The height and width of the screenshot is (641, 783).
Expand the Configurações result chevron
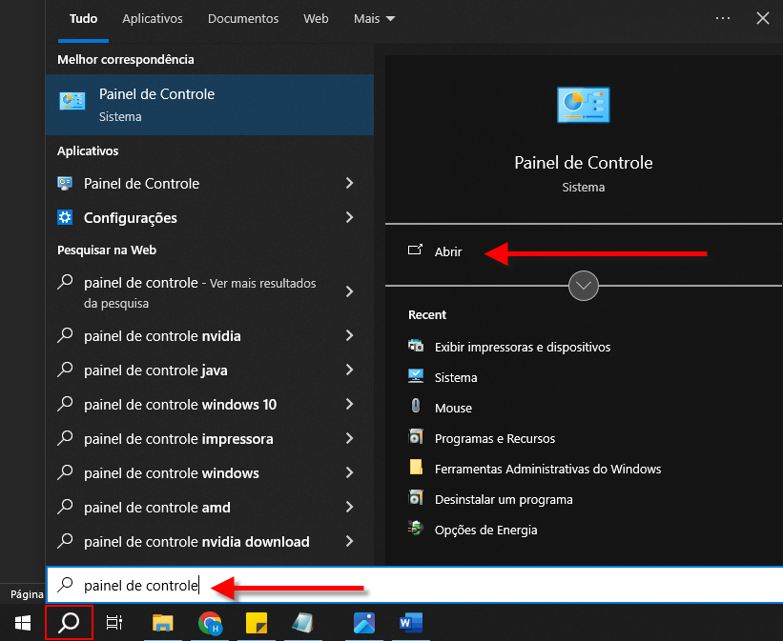[350, 217]
